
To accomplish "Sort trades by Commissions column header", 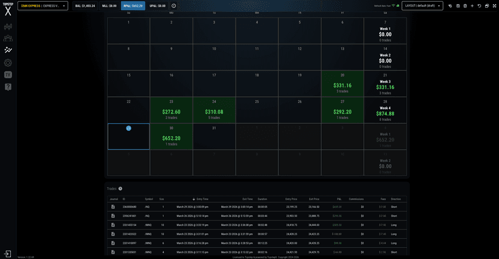I will coord(356,199).
